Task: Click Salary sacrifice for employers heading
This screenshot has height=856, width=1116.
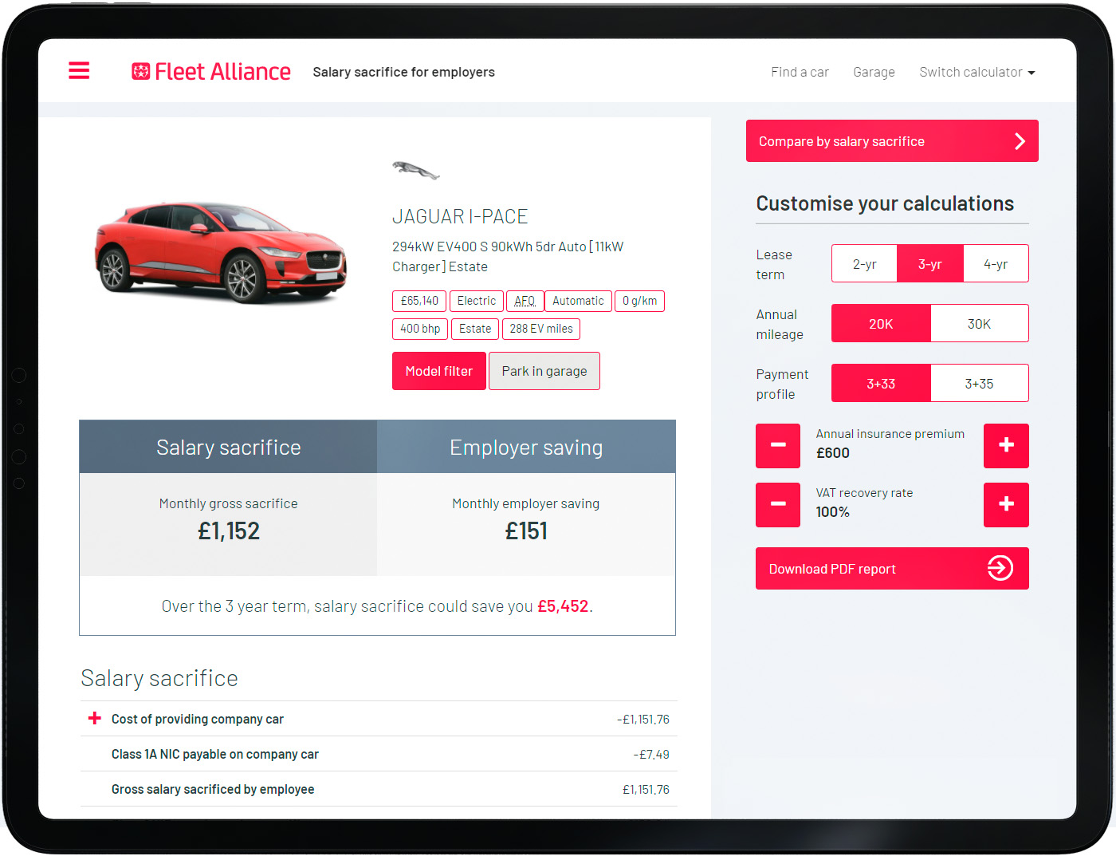Action: [x=403, y=72]
